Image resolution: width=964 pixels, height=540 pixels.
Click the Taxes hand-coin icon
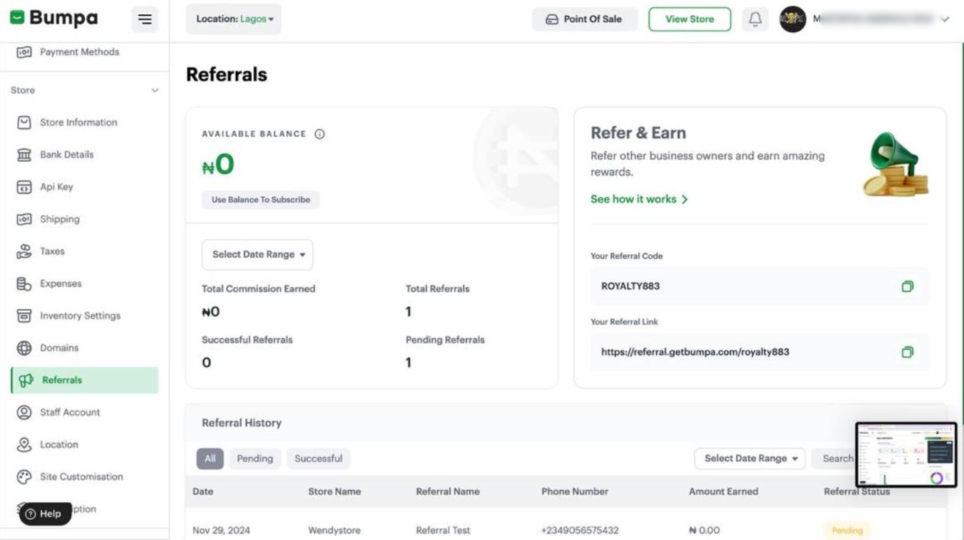[x=24, y=251]
